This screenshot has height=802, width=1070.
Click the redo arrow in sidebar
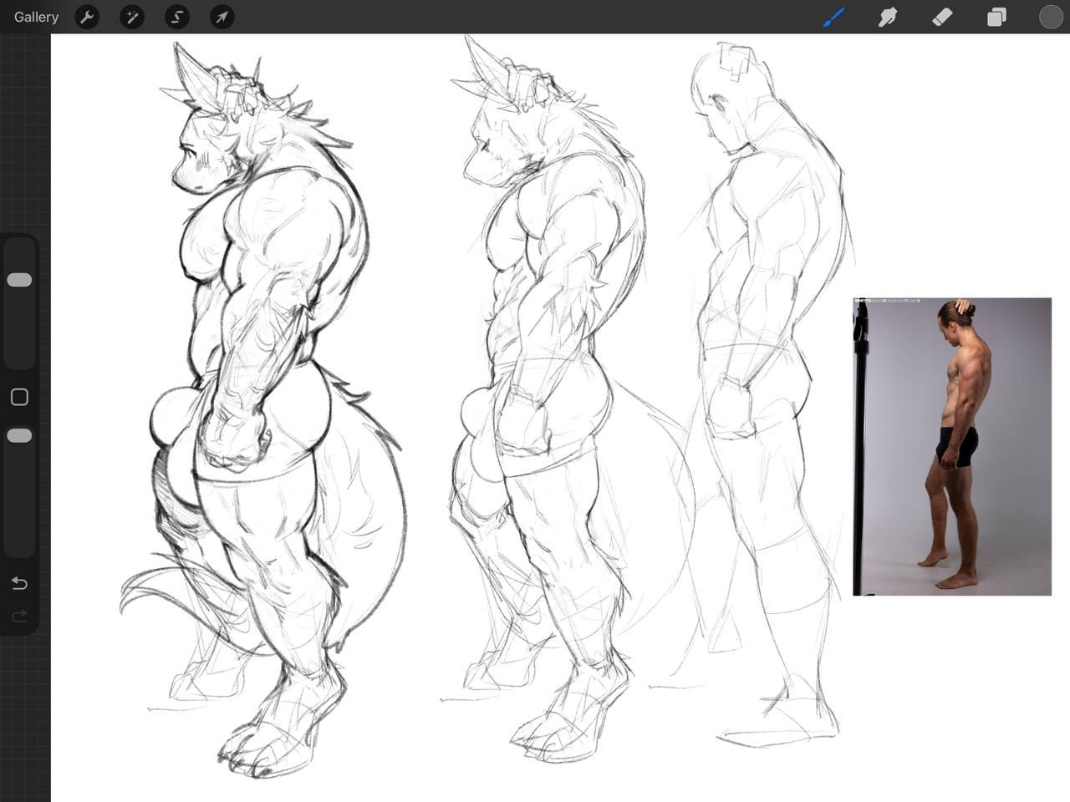pos(19,616)
